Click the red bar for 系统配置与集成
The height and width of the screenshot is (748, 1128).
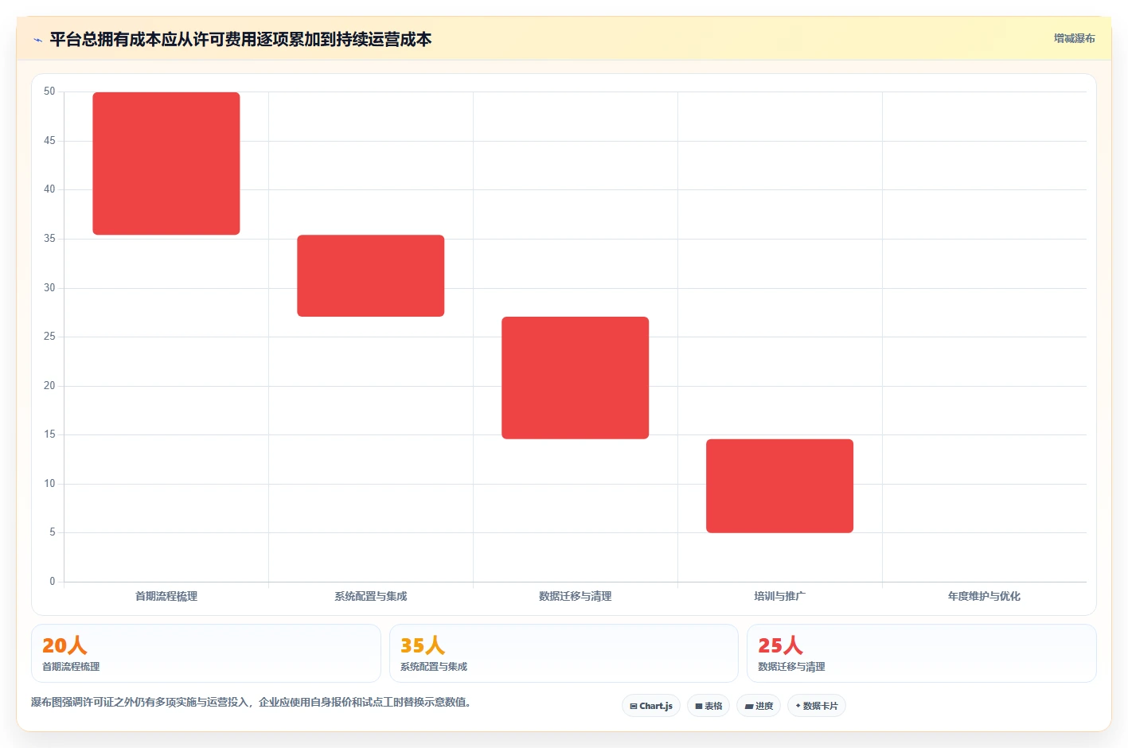(371, 275)
